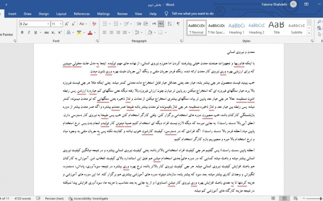323x201 pixels.
Task: Open the font size 11 dropdown
Action: [61, 24]
